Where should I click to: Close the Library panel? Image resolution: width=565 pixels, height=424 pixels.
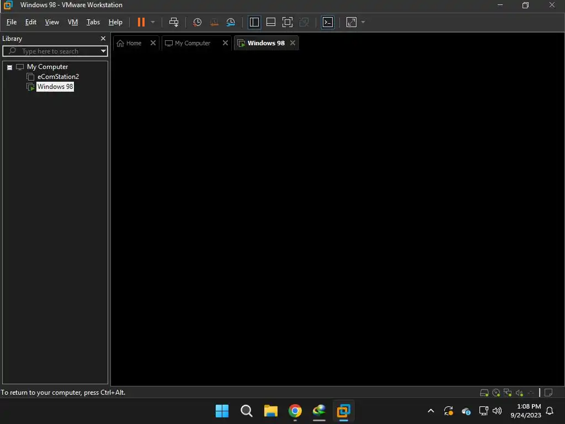click(x=103, y=39)
